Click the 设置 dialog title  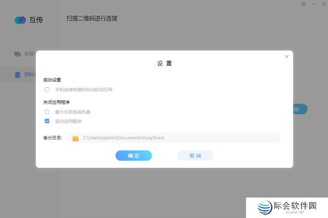click(x=165, y=63)
